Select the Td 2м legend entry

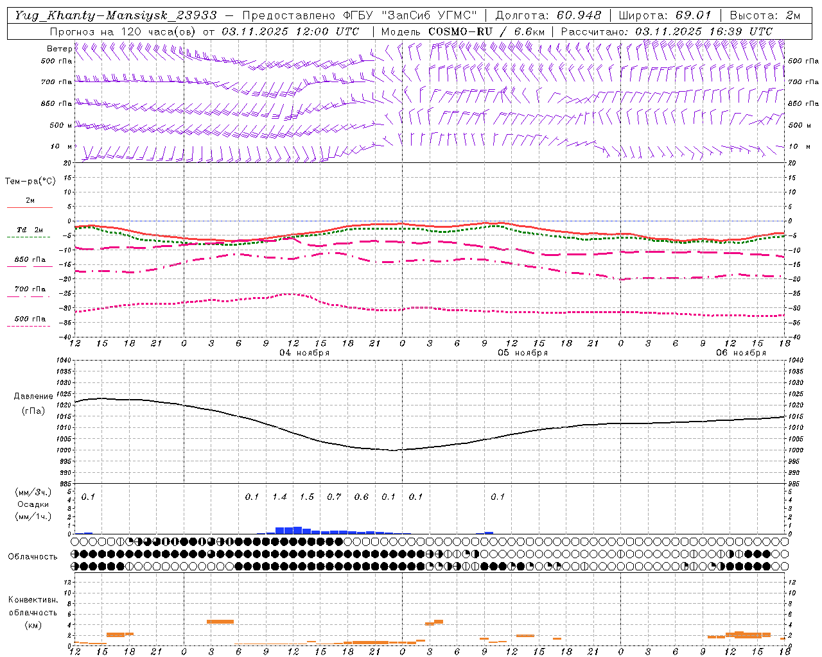30,230
